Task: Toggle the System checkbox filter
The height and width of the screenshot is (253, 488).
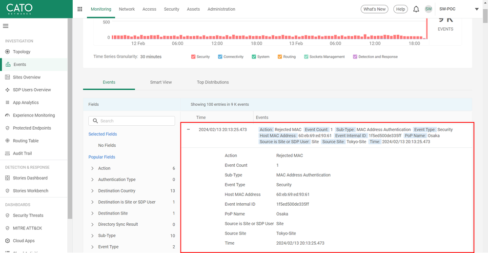Action: (254, 57)
